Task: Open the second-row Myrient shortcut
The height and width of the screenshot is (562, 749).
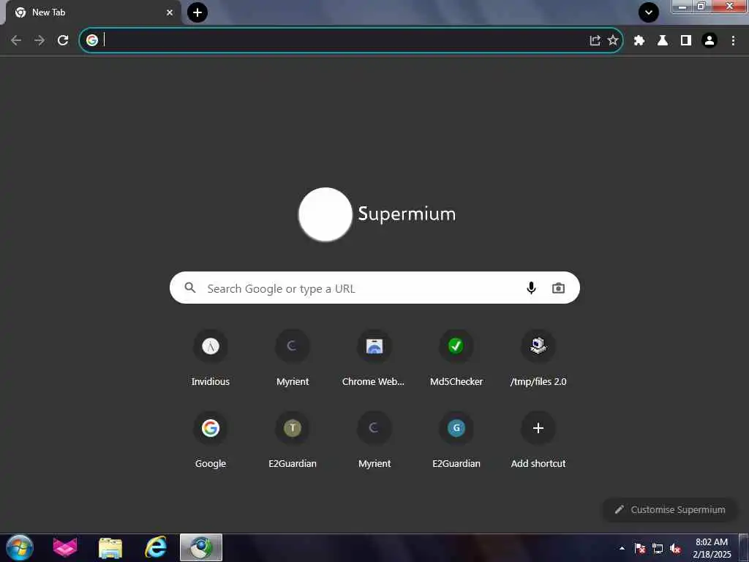Action: pos(374,439)
